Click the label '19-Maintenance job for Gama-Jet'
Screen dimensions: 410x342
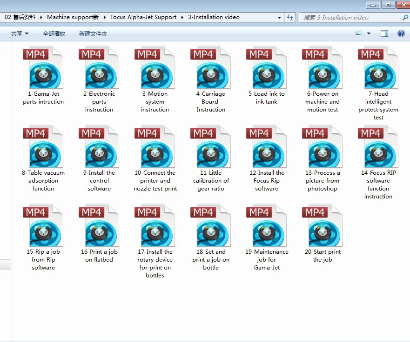point(267,259)
